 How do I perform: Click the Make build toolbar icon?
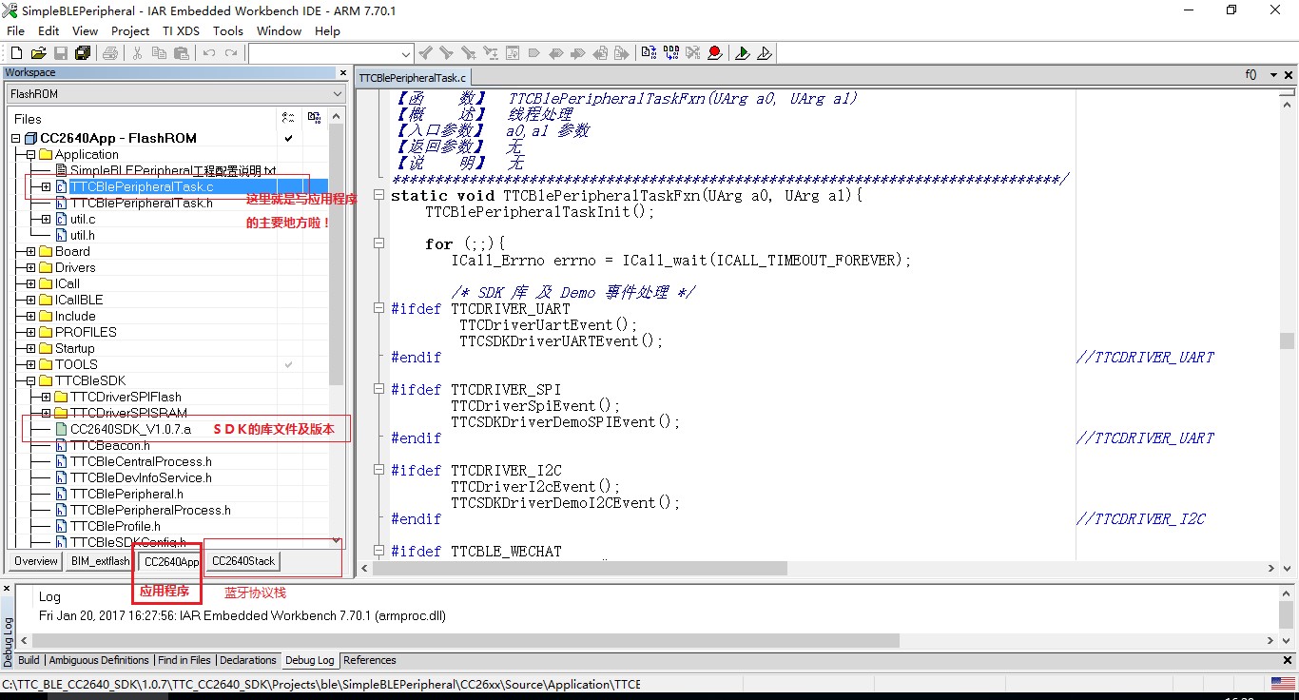[x=671, y=53]
